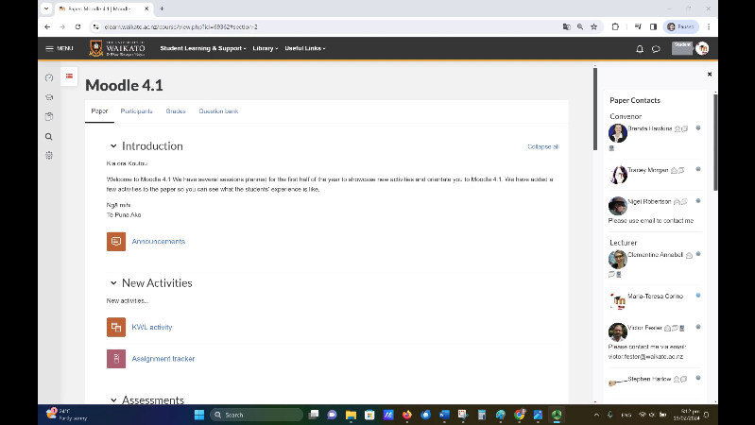Open the weather widget on taskbar
The width and height of the screenshot is (755, 425).
pyautogui.click(x=66, y=415)
